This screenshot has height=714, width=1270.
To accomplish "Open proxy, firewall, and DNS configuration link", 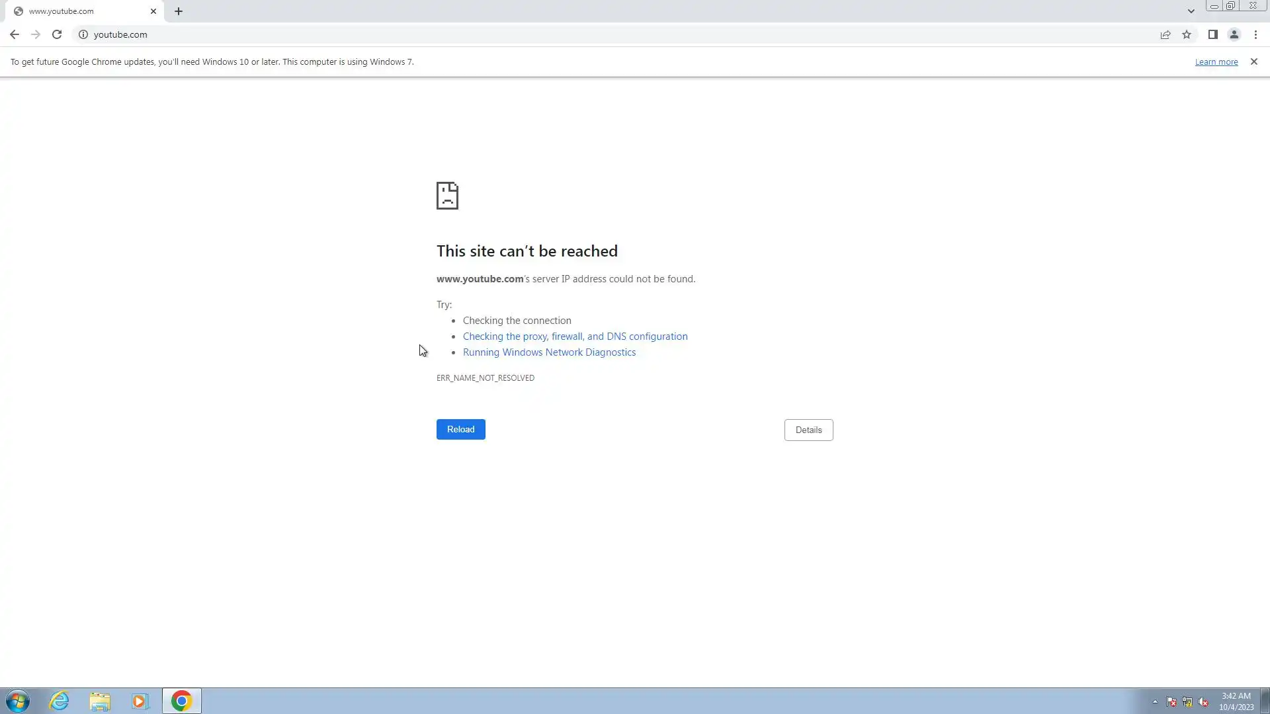I will (575, 337).
